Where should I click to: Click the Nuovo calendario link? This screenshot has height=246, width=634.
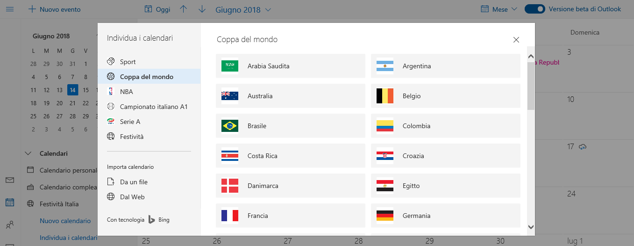coord(65,221)
